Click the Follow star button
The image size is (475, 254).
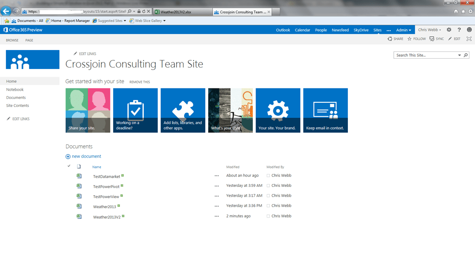tap(417, 39)
